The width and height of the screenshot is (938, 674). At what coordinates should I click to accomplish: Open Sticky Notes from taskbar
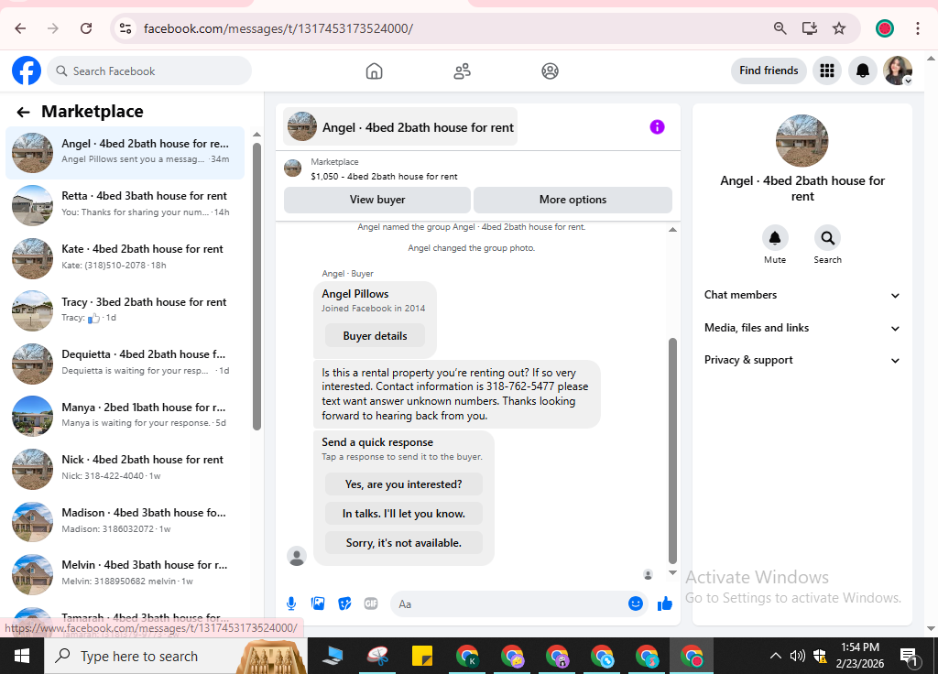pyautogui.click(x=422, y=656)
